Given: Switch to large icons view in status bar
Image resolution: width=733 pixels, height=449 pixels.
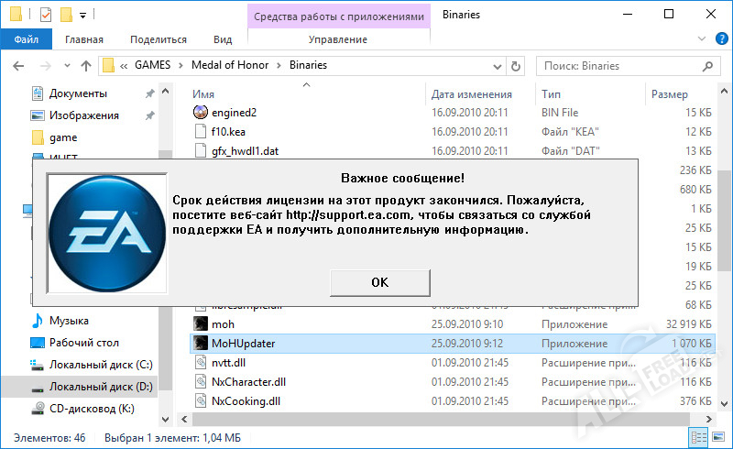Looking at the screenshot, I should (718, 438).
